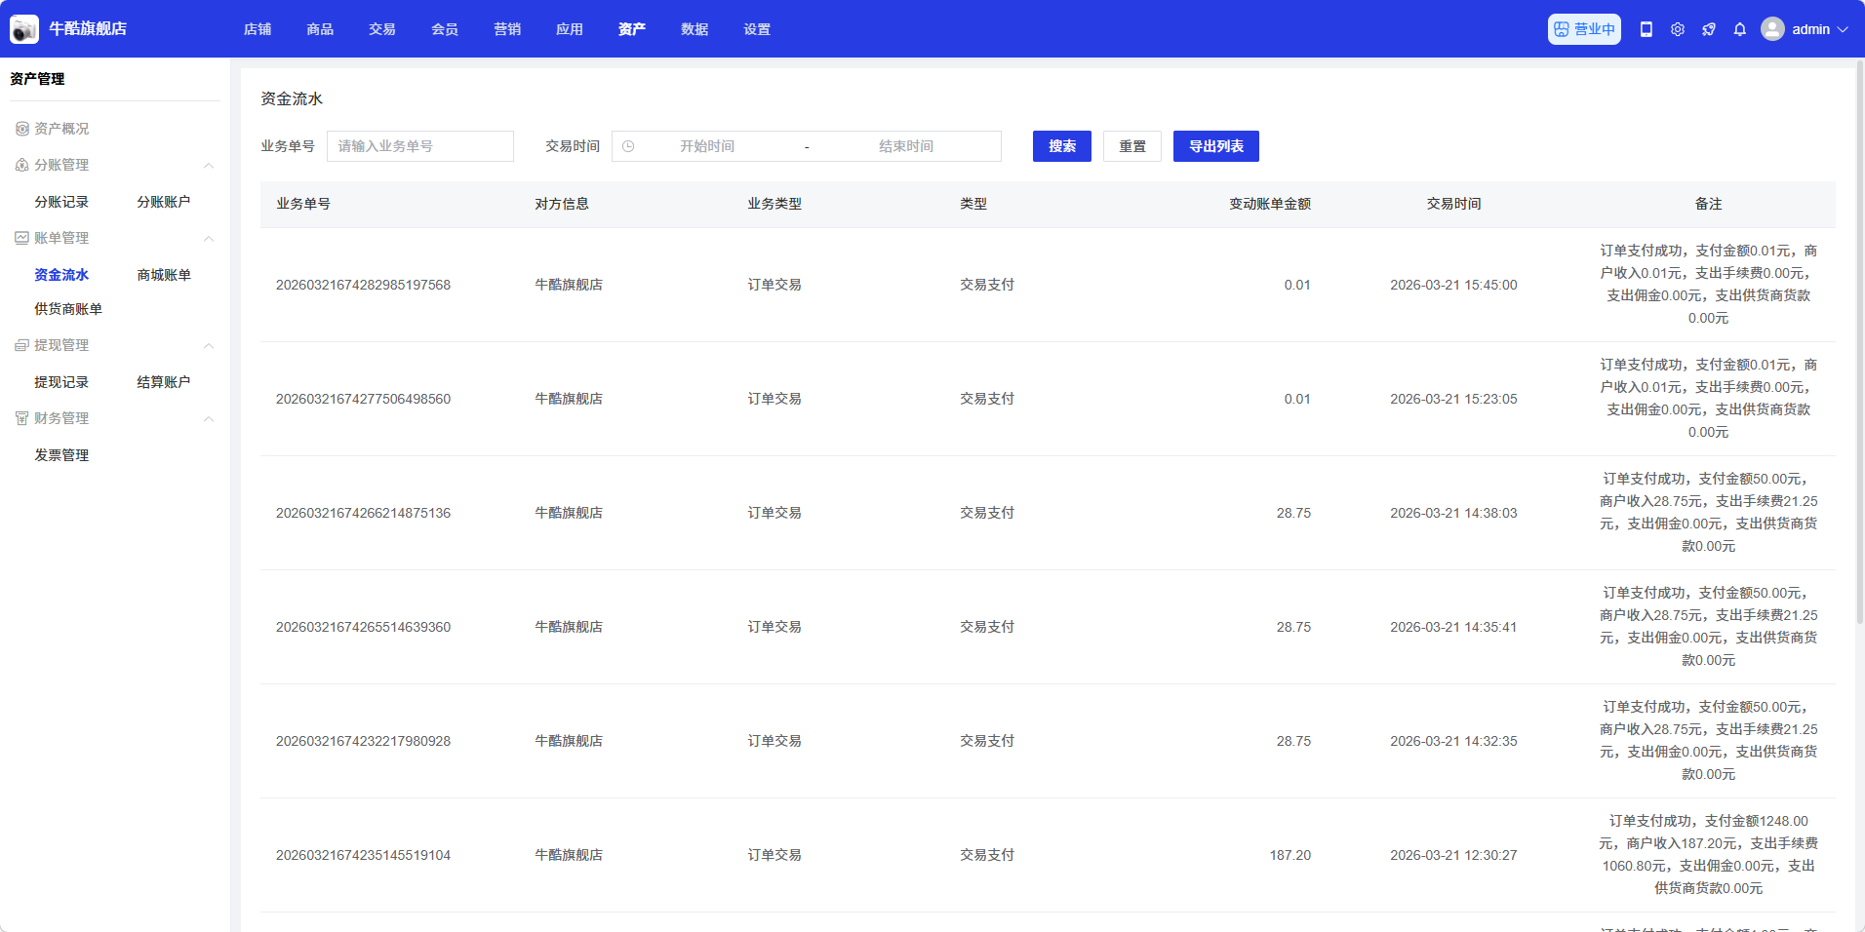This screenshot has height=932, width=1865.
Task: Open the 营销 top navigation item
Action: coord(507,29)
